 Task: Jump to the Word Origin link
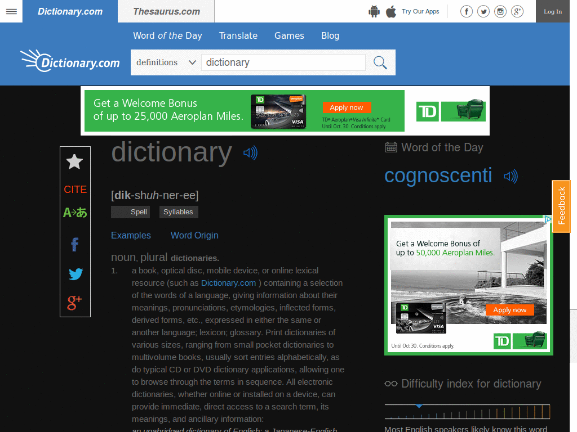click(194, 235)
